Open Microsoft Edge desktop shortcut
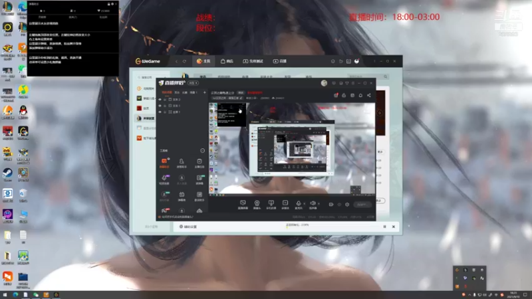 point(23,8)
